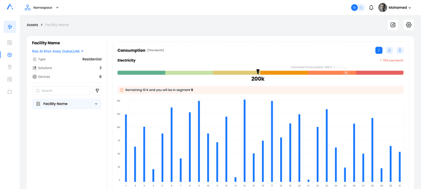
Task: Open the dashboard grid icon in sidebar
Action: [10, 42]
